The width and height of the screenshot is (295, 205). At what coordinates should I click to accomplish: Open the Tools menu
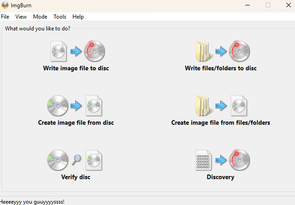pos(60,17)
